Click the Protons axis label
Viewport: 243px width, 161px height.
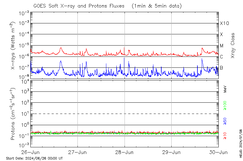13,114
